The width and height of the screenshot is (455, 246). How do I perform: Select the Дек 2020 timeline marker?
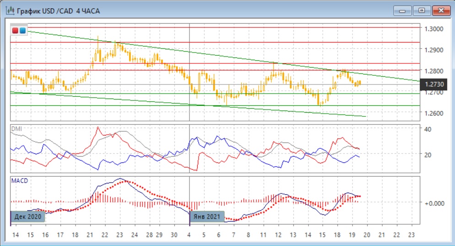(x=28, y=216)
